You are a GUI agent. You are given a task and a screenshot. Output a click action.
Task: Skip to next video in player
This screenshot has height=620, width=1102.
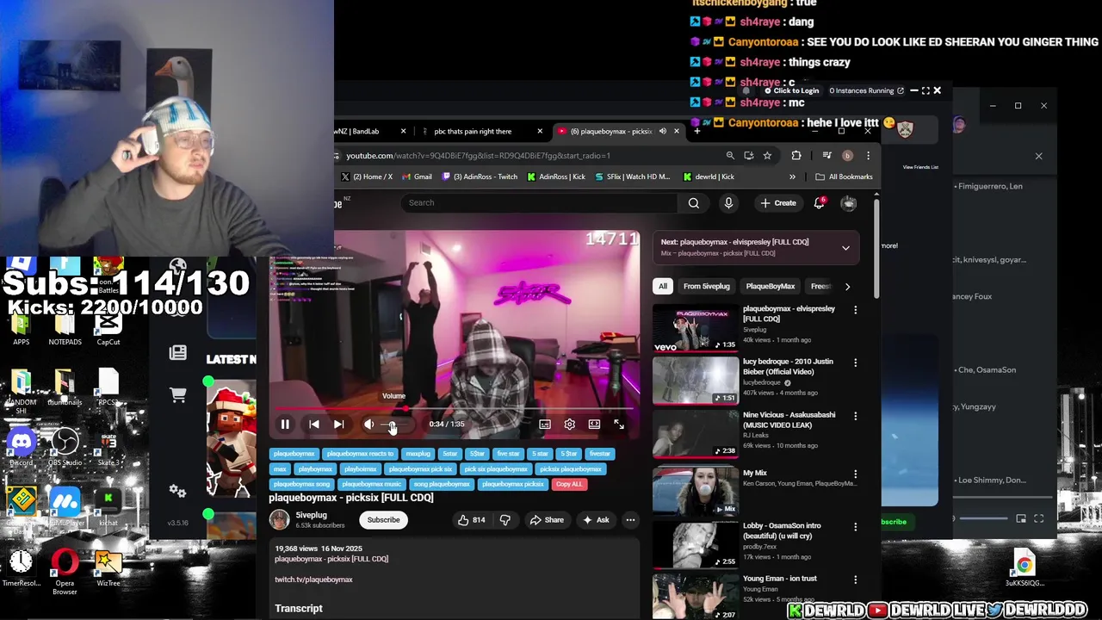click(338, 425)
